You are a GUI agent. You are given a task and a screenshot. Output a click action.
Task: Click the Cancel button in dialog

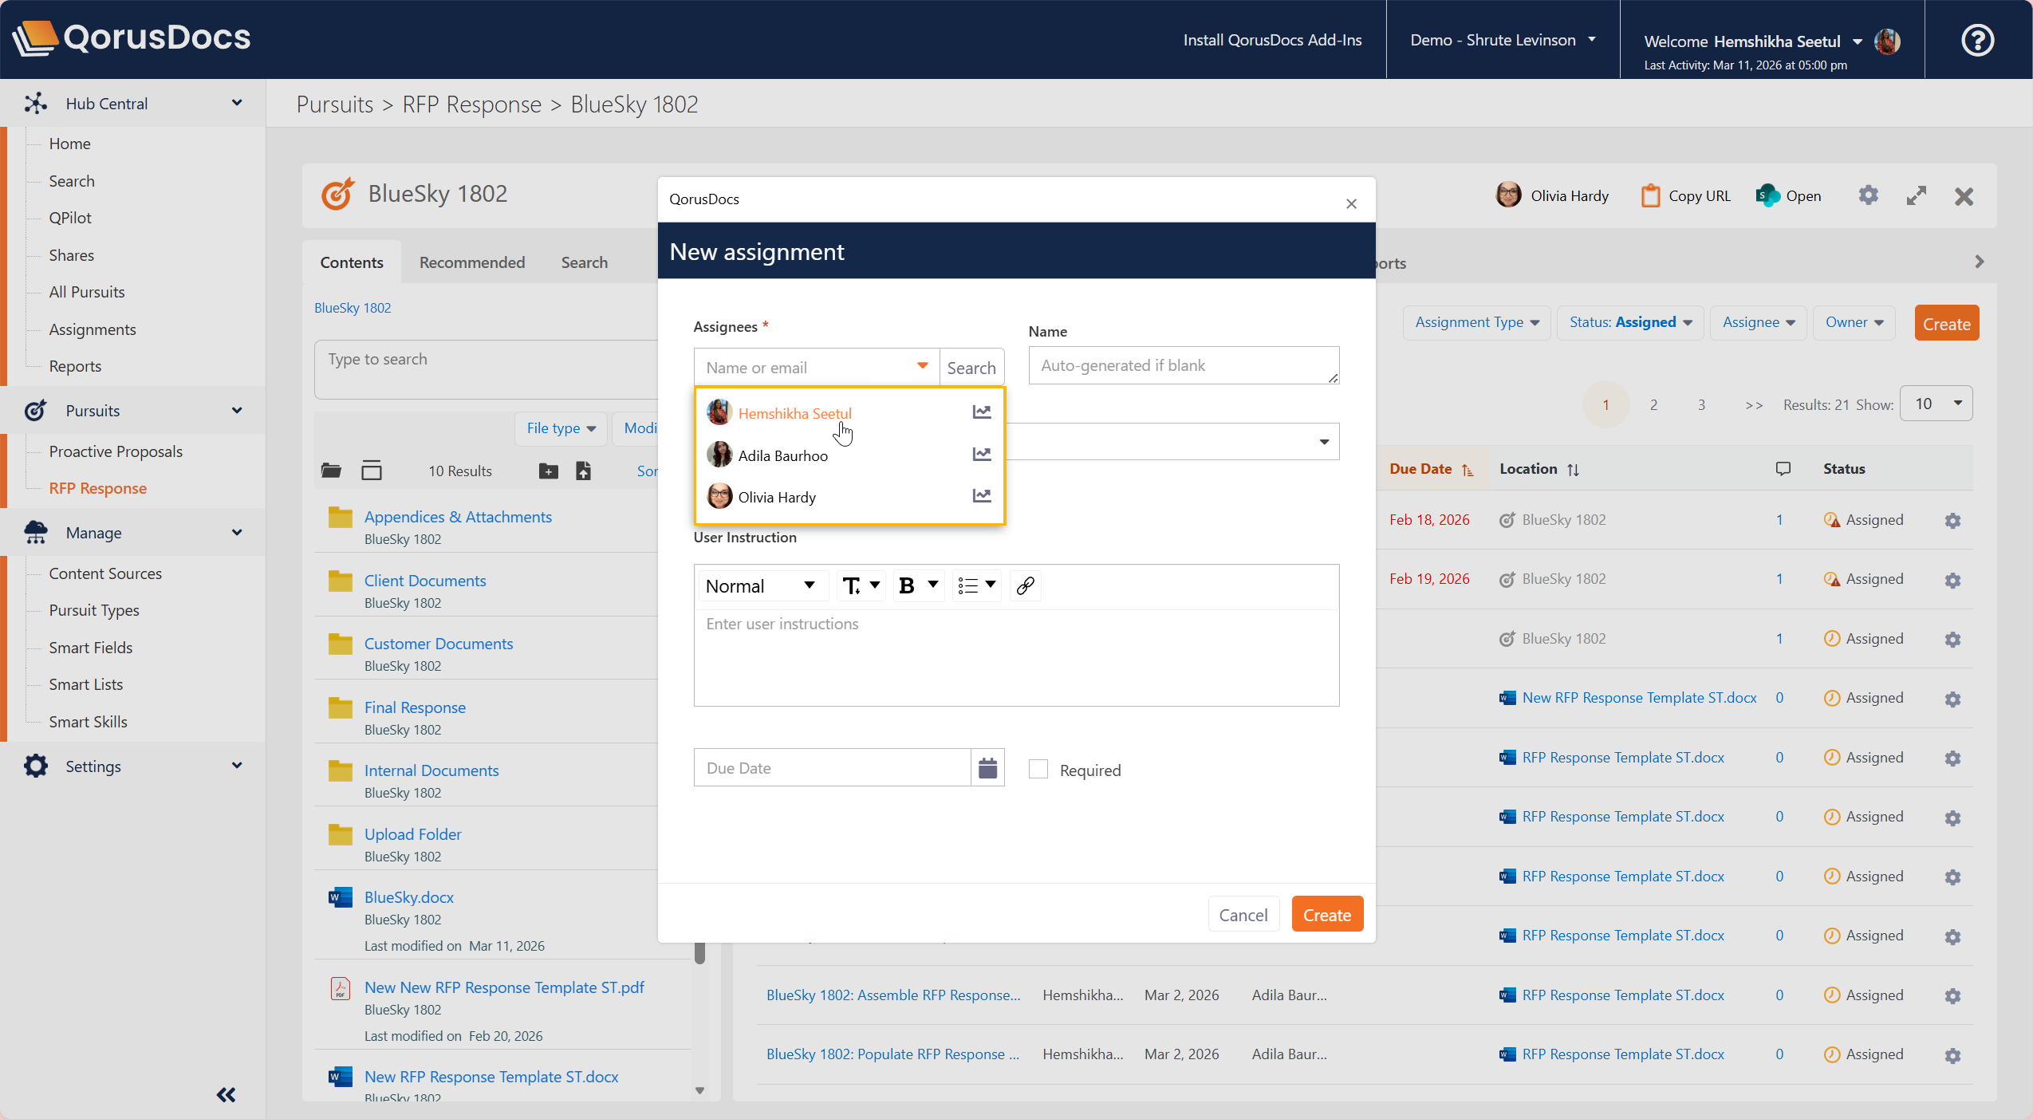click(x=1243, y=915)
